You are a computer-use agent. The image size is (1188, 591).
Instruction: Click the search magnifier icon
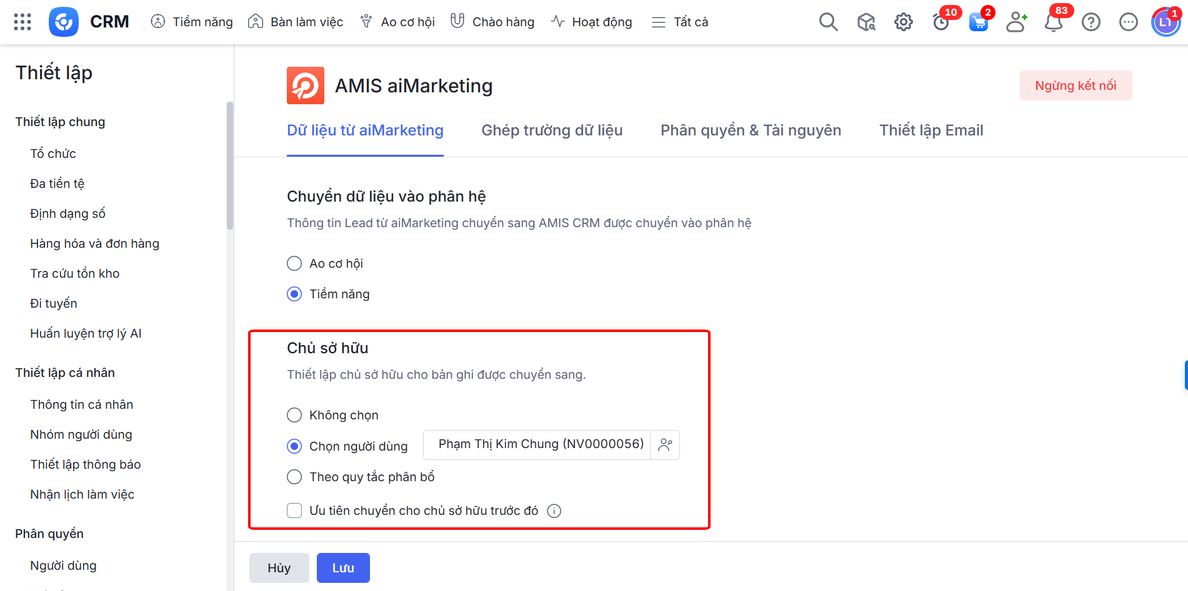[x=828, y=22]
